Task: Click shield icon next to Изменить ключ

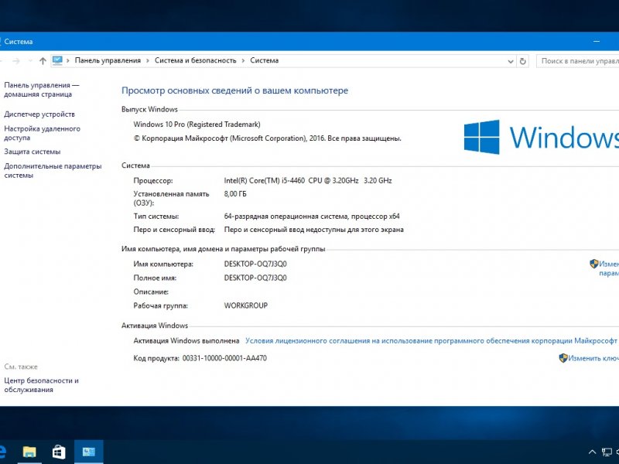Action: [x=563, y=358]
